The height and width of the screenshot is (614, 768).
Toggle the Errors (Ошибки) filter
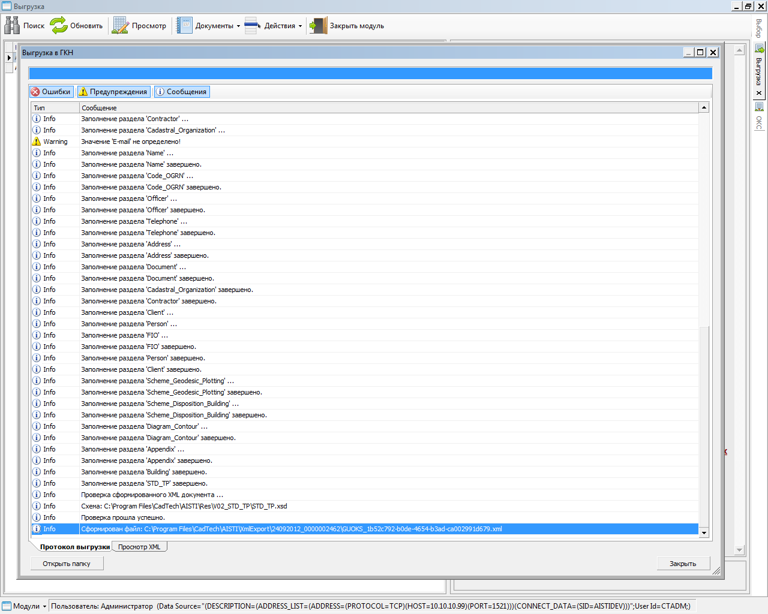52,92
